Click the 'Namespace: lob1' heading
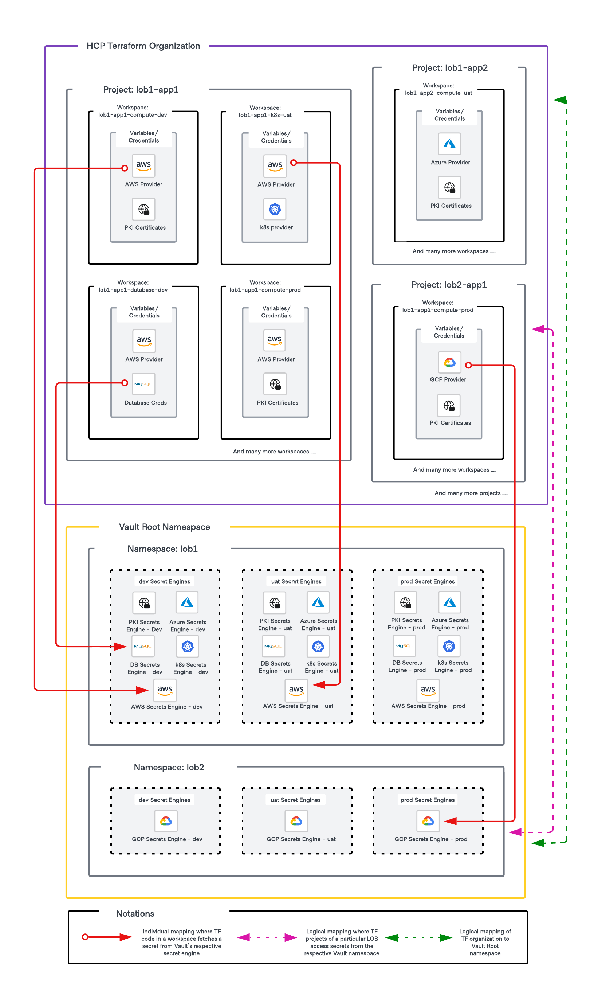Viewport: 594px width, 991px height. click(162, 549)
